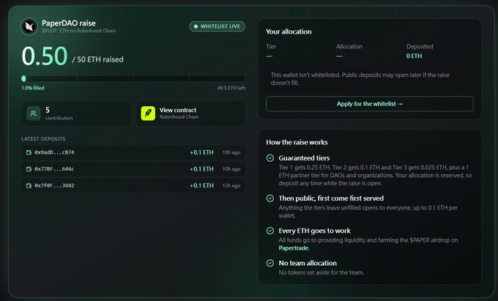Click the green Robinhood feather icon

pos(148,114)
